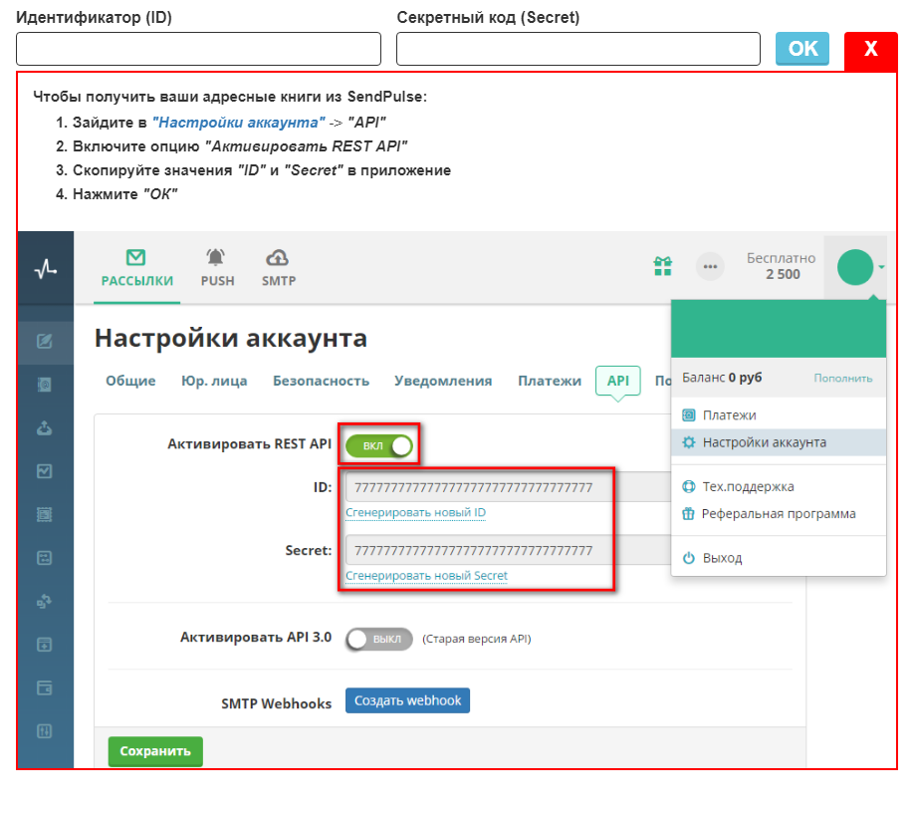Image resolution: width=915 pixels, height=815 pixels.
Task: Click the Баланс 0 руб text
Action: tap(722, 378)
